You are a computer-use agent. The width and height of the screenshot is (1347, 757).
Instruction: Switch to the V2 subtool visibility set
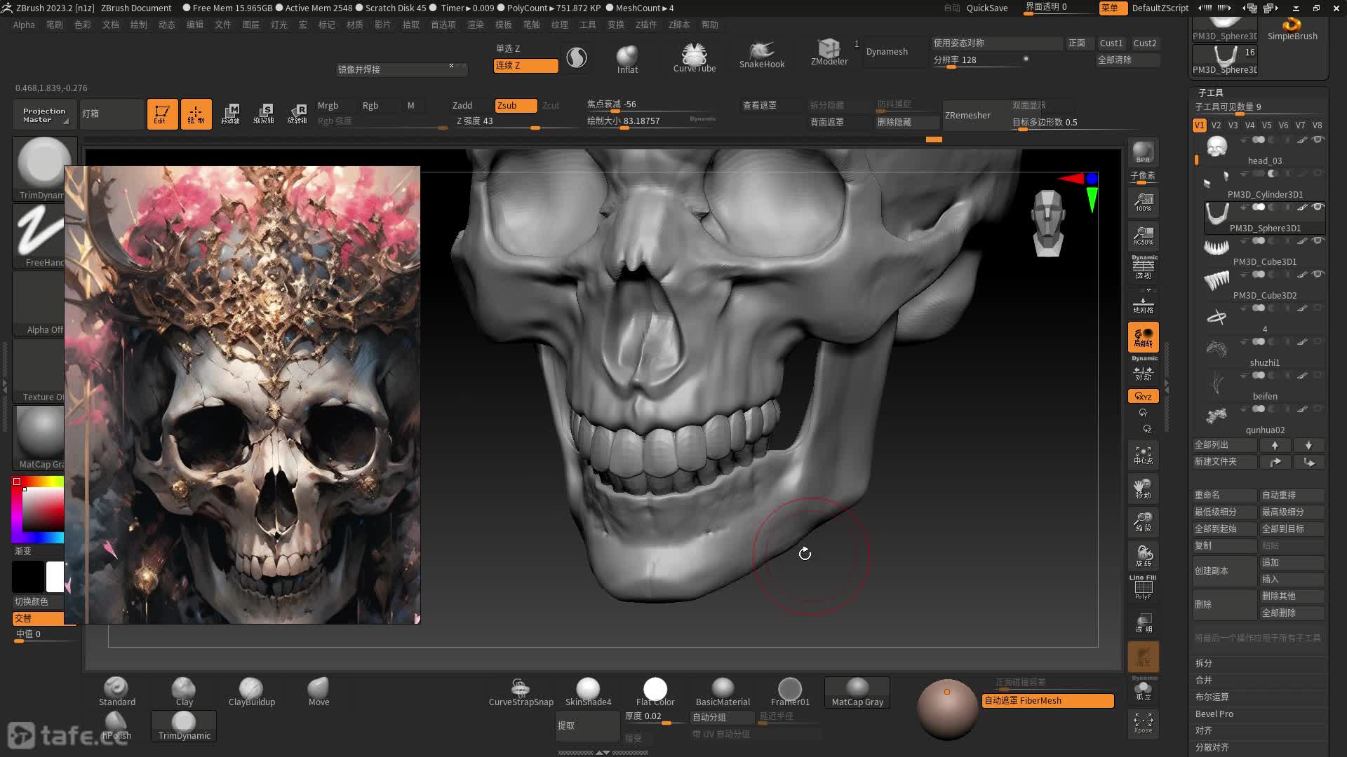point(1216,125)
